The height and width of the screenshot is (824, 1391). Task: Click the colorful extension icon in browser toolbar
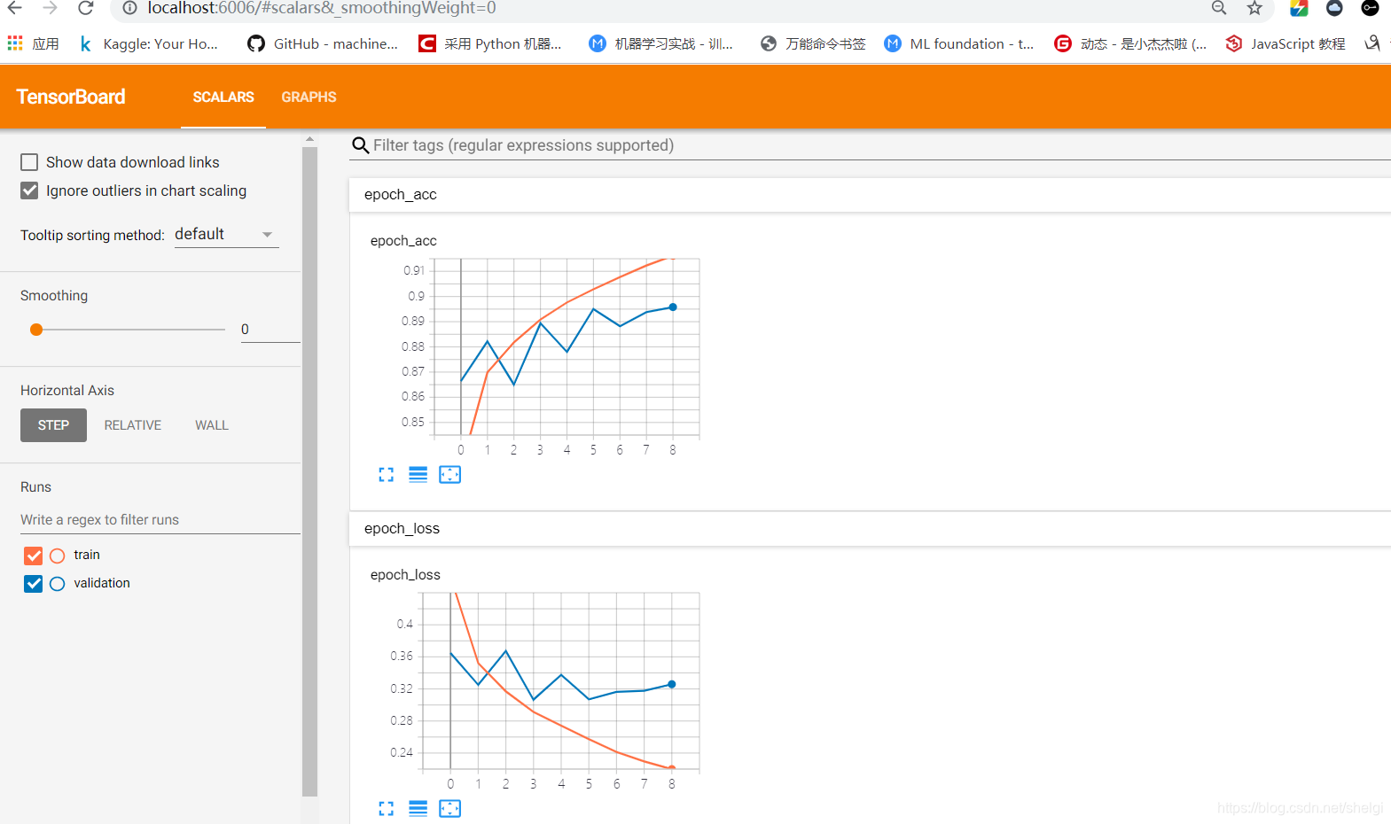point(1299,8)
